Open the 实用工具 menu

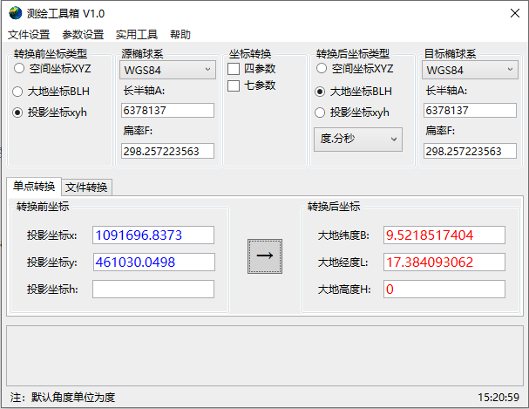pyautogui.click(x=137, y=34)
